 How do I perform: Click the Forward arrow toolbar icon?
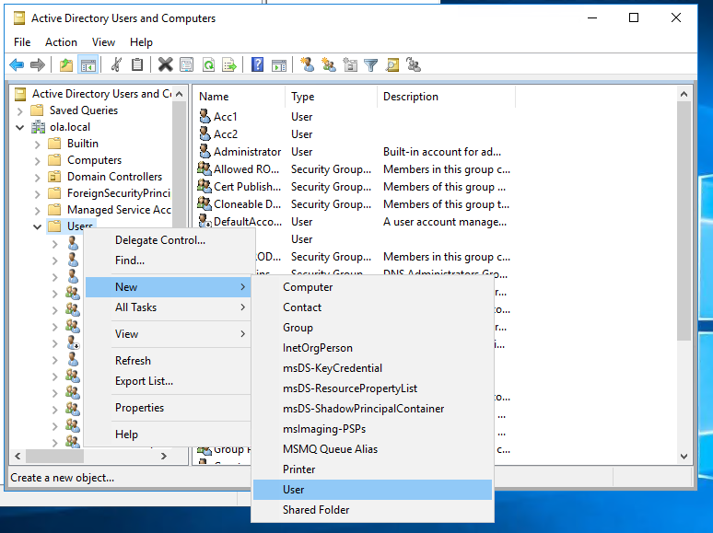(37, 65)
